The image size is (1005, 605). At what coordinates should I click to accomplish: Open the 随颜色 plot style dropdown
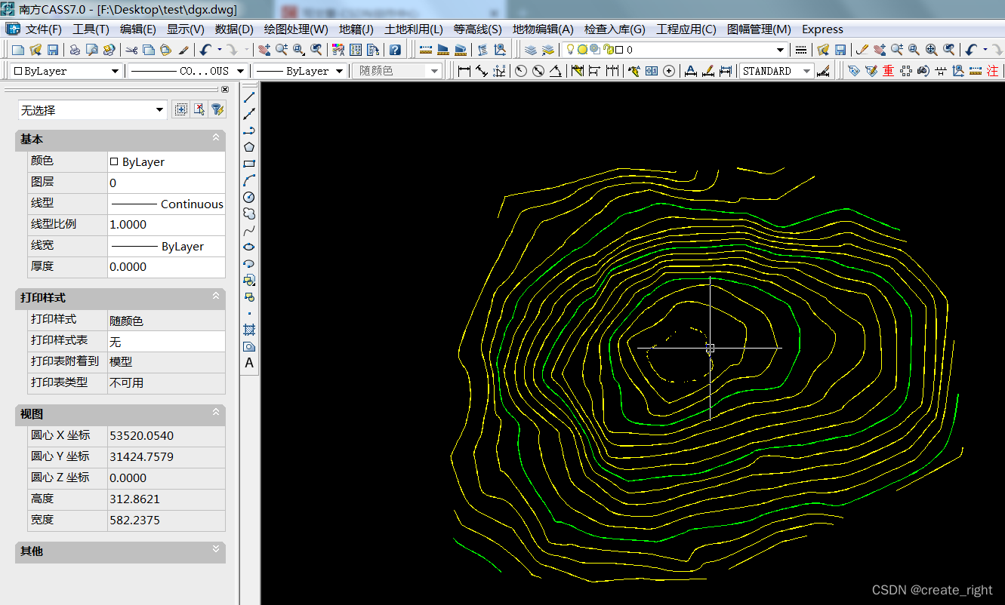click(434, 71)
